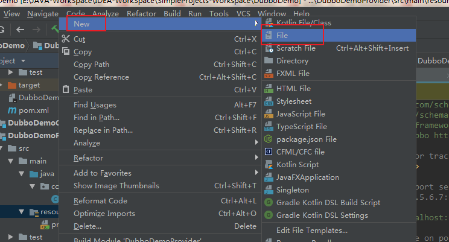Select New in the context menu
The width and height of the screenshot is (449, 242).
point(161,24)
